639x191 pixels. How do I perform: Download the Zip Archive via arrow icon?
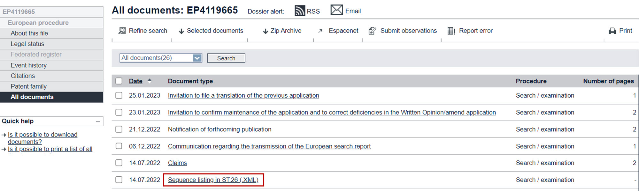(x=265, y=31)
